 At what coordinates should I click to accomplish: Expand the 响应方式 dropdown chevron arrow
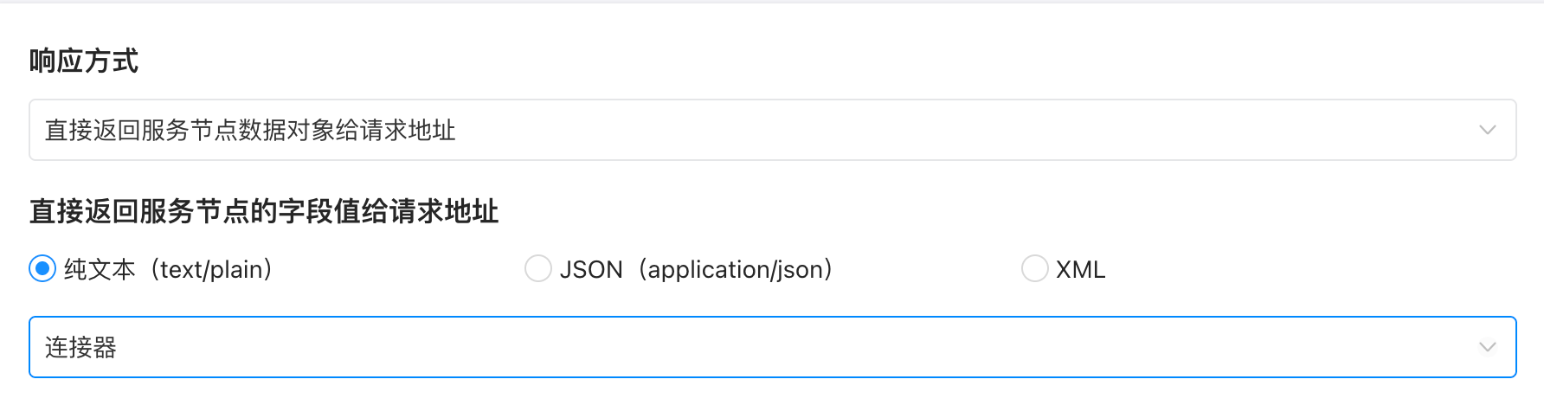[1487, 131]
